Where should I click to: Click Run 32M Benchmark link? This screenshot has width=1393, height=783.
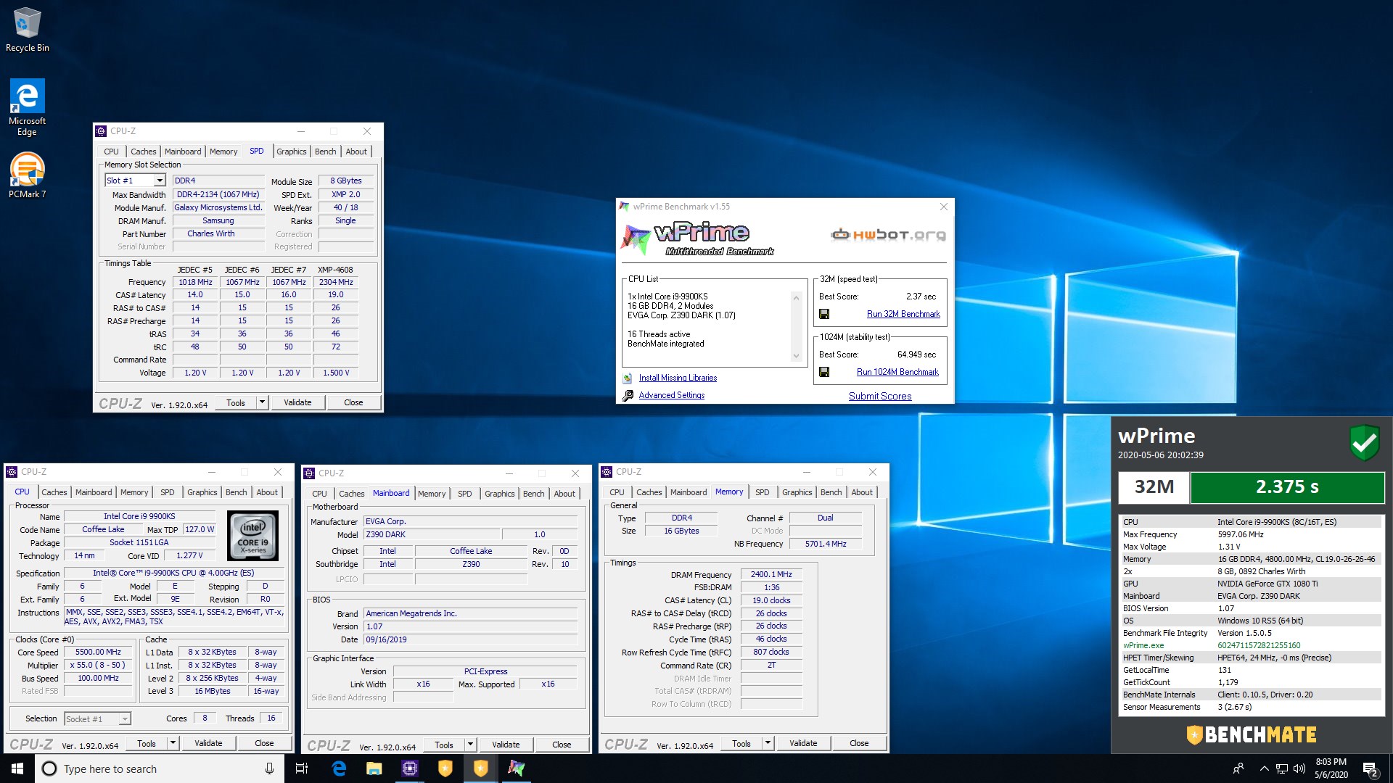[903, 314]
